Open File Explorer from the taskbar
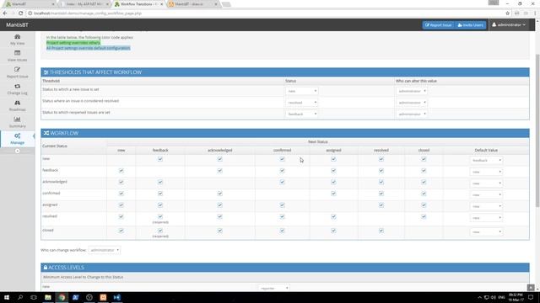 coord(48,297)
